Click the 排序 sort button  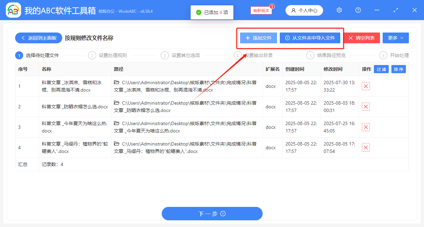coord(398,69)
